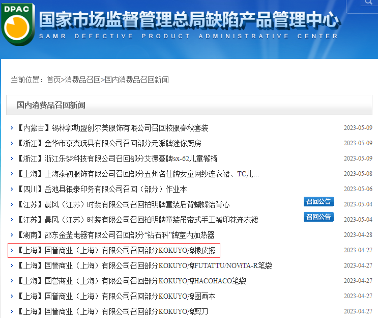Click the DPAC shield logo
The image size is (378, 318).
18,23
